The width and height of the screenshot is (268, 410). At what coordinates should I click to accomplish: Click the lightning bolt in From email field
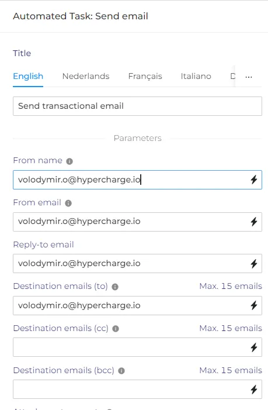tap(254, 222)
